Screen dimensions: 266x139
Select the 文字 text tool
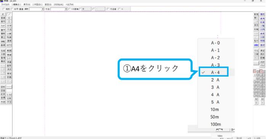(x=9, y=26)
